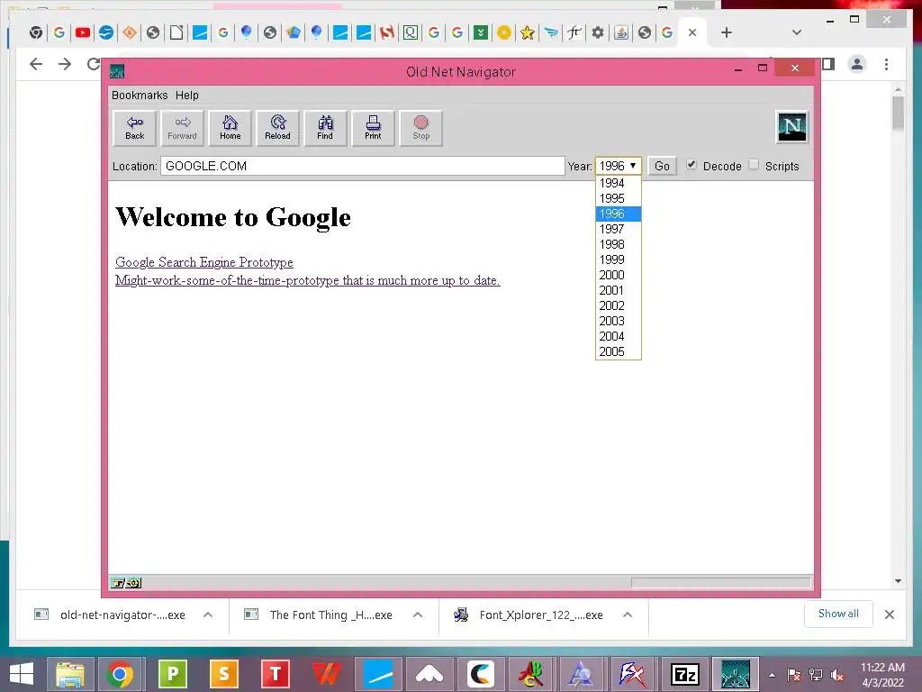
Task: Select the highlighted 1996 year entry
Action: (x=618, y=214)
